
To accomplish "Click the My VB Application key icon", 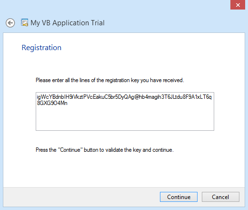I will point(24,22).
